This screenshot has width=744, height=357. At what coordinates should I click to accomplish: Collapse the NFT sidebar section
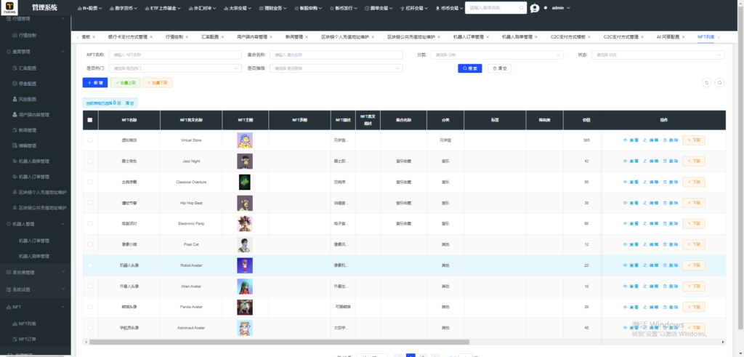click(x=36, y=307)
